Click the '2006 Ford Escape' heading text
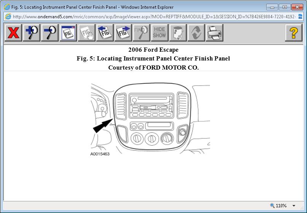 (x=153, y=50)
